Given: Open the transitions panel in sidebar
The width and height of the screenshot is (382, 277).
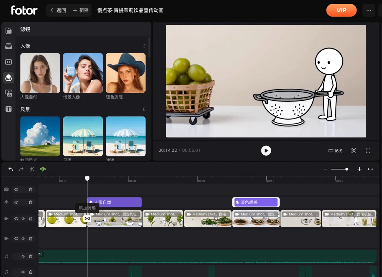Looking at the screenshot, I should click(8, 62).
